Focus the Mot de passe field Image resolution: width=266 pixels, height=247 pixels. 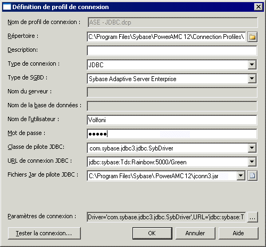point(172,134)
